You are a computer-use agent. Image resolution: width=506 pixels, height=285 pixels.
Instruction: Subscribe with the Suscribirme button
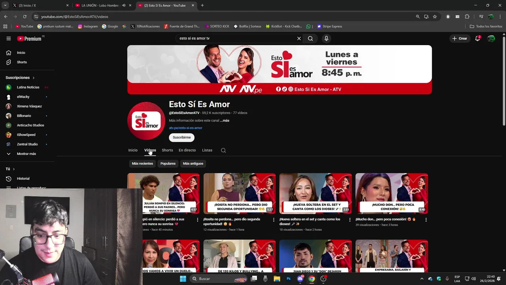click(x=182, y=137)
